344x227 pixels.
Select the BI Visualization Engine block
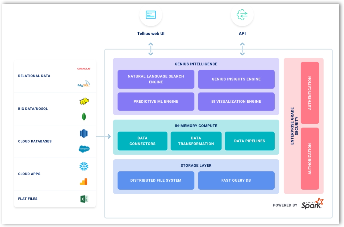[x=236, y=102]
